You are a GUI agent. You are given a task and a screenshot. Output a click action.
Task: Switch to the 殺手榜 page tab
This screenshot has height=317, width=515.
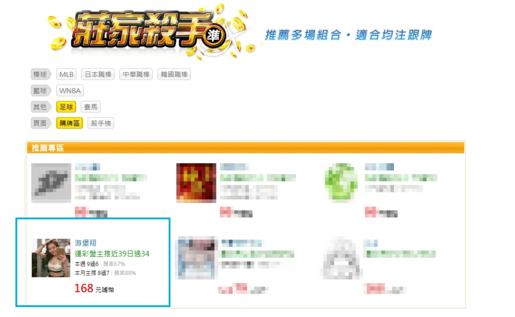pyautogui.click(x=101, y=123)
